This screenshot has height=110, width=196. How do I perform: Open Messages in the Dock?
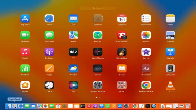pyautogui.click(x=27, y=106)
